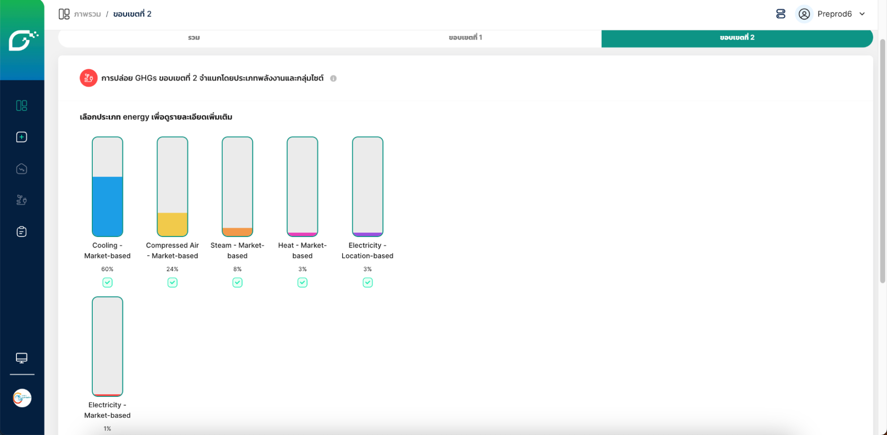This screenshot has height=435, width=887.
Task: Click the info icon beside GHGs title
Action: 333,79
